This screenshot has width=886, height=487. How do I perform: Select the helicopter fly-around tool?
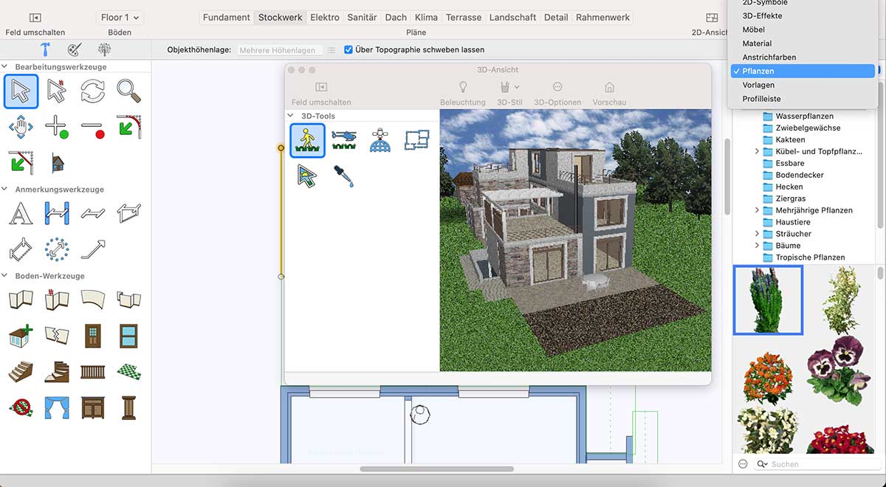point(344,140)
